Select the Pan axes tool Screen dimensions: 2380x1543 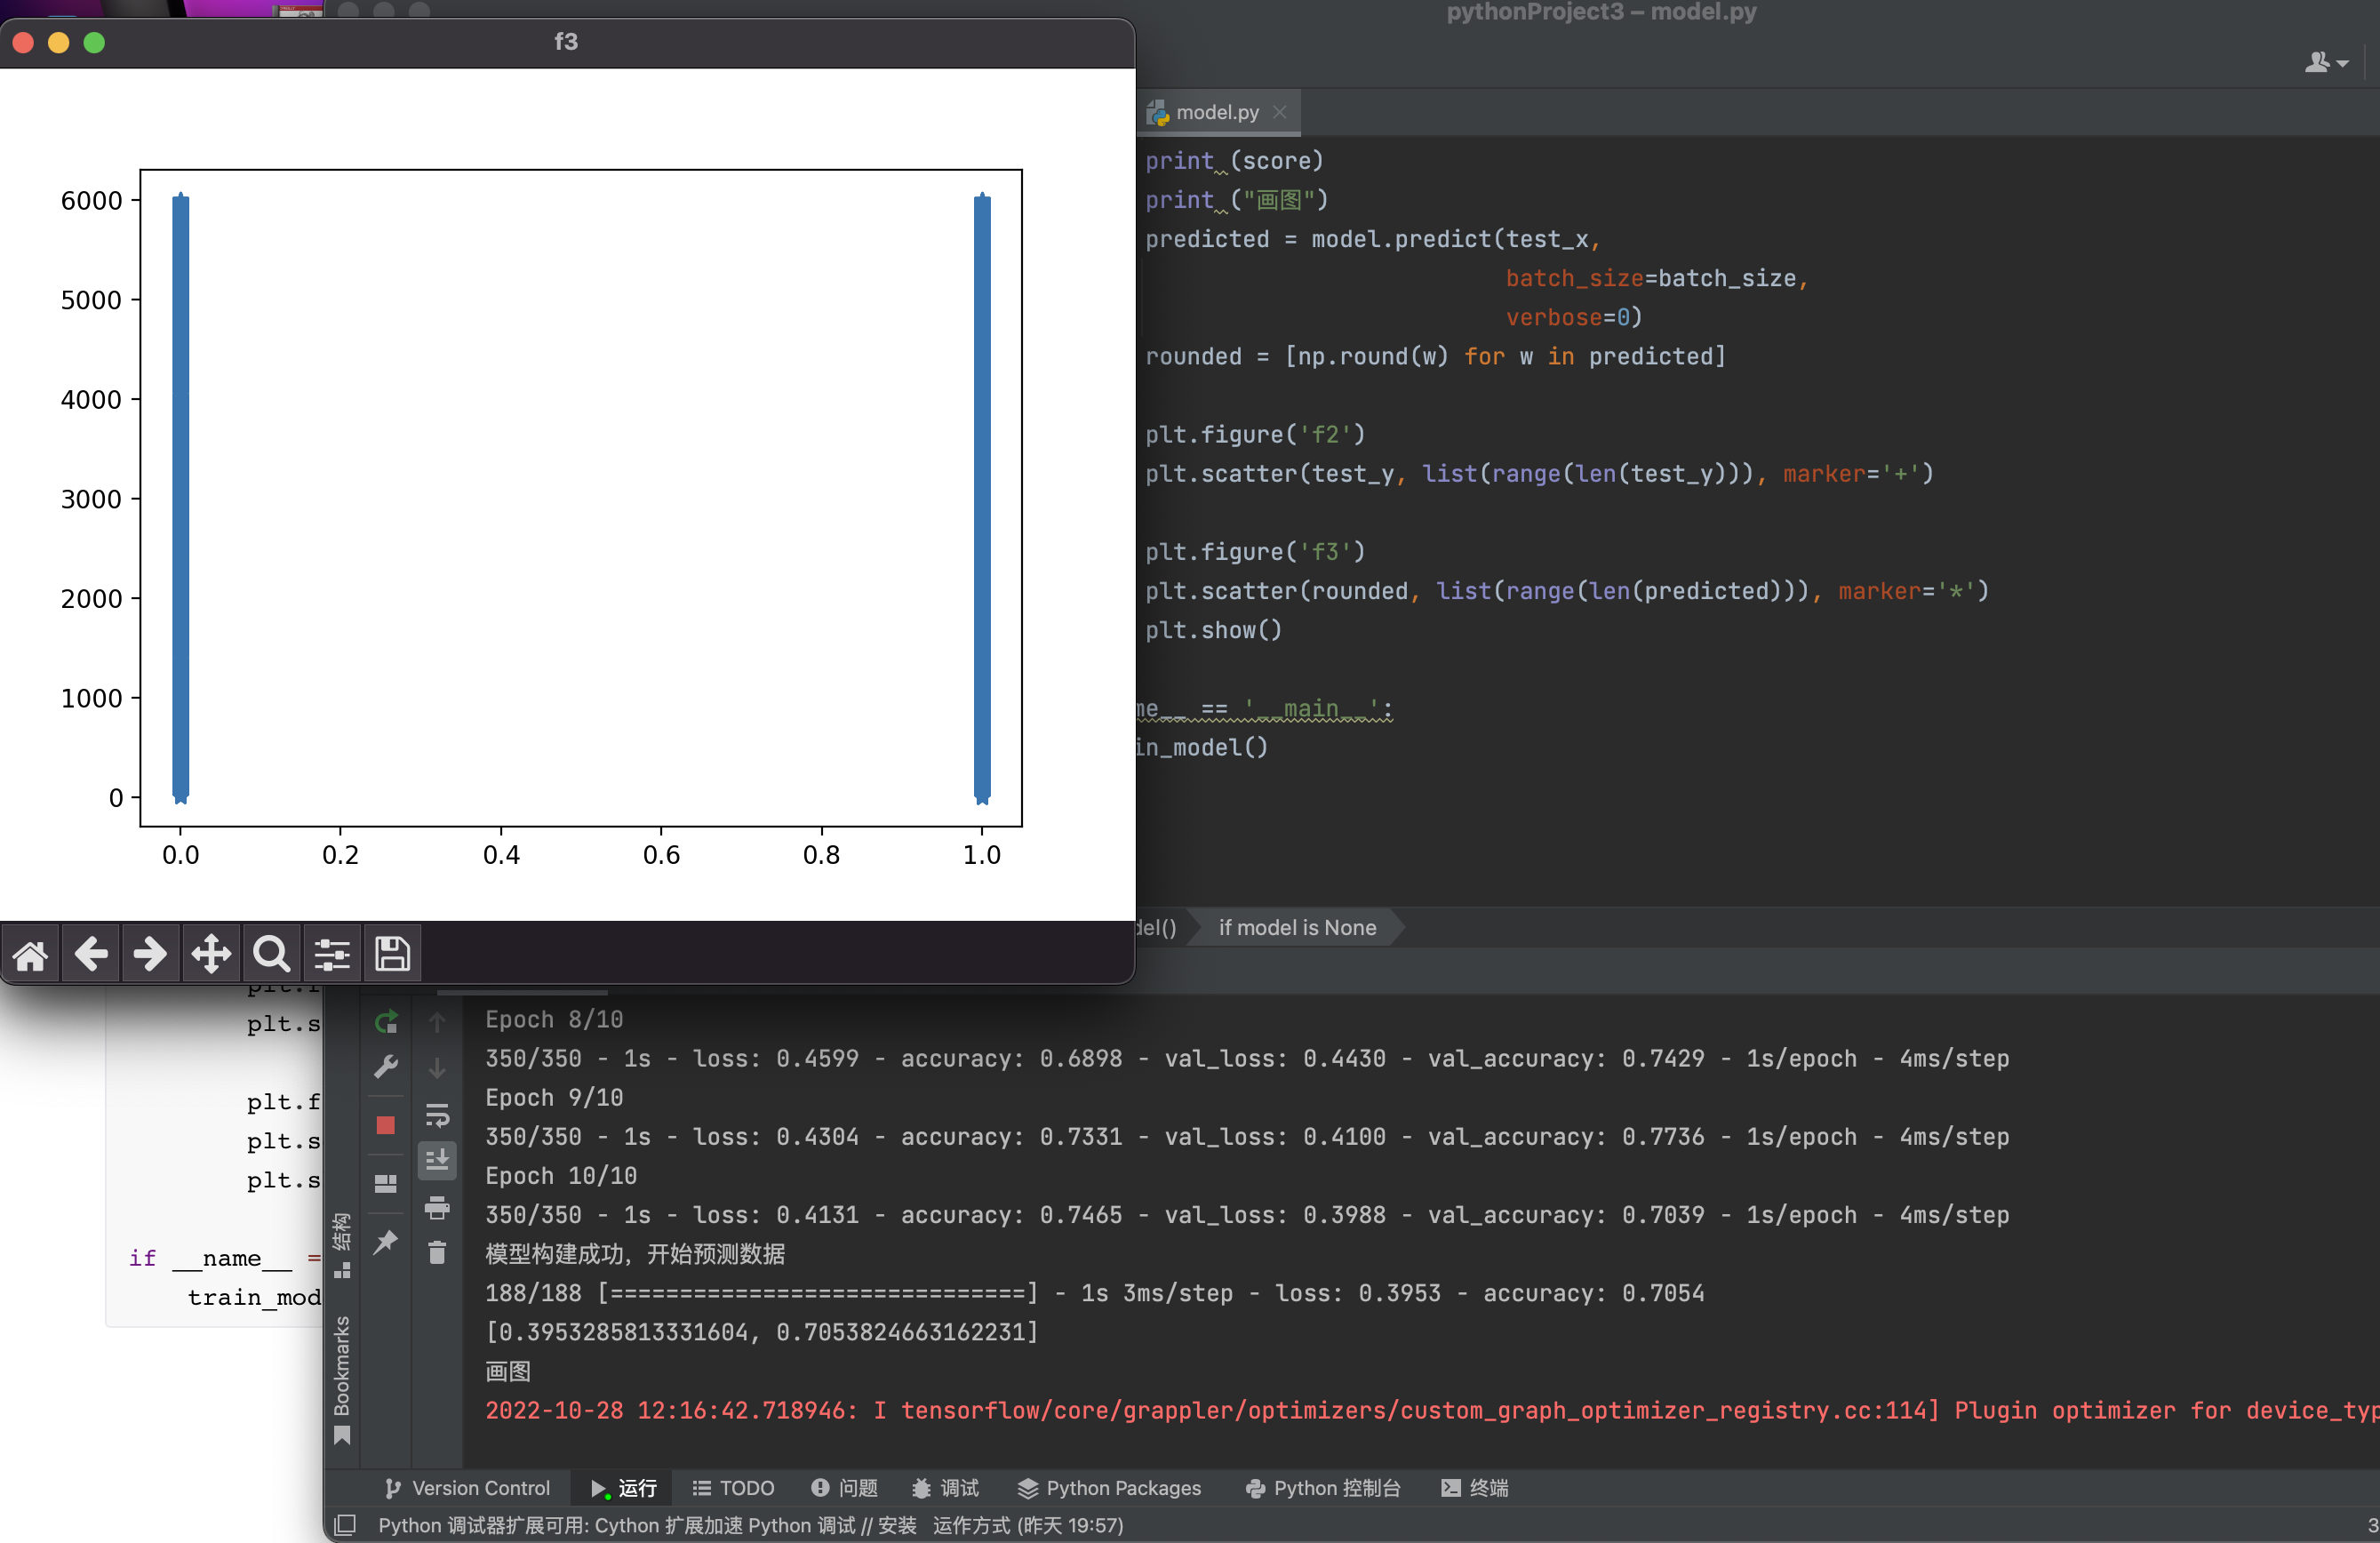pos(211,954)
